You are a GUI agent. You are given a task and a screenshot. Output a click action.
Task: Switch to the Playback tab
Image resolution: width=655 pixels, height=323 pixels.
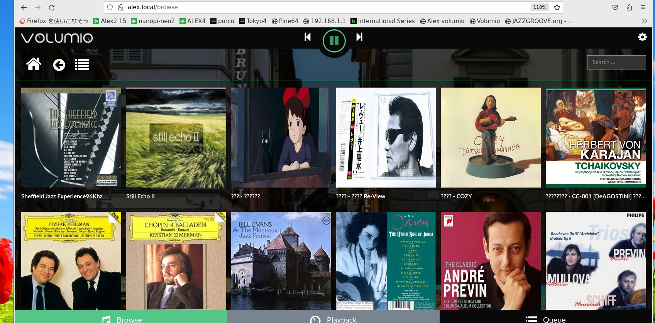tap(333, 316)
